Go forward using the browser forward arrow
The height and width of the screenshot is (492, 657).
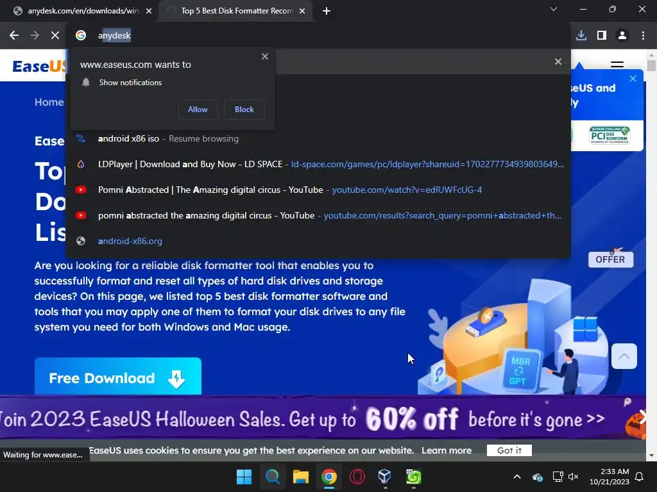35,36
